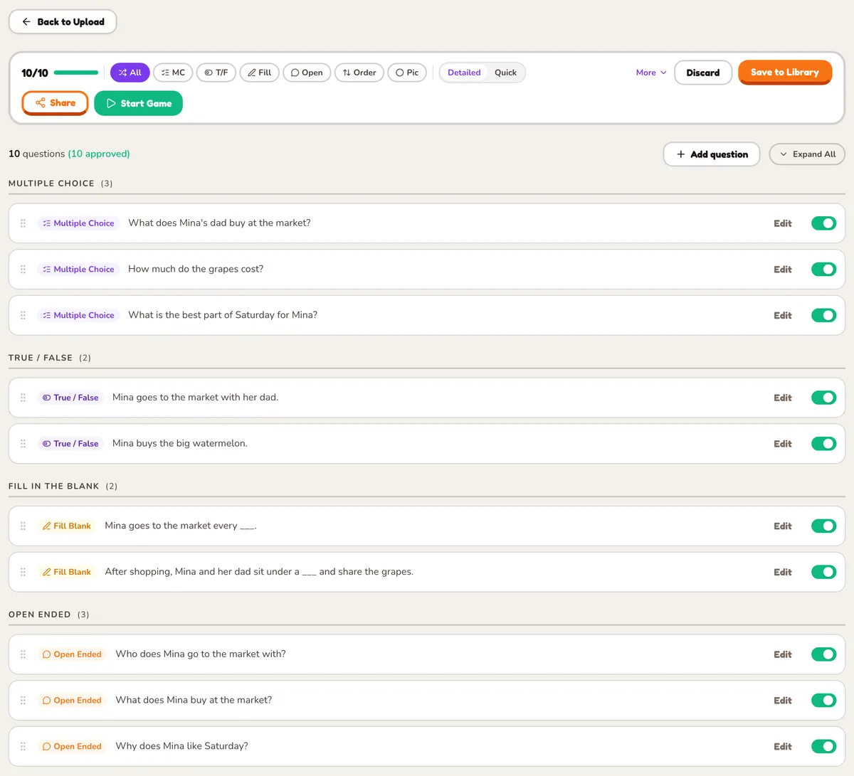Edit 'Mina goes to the market every' question
This screenshot has width=854, height=776.
(783, 526)
